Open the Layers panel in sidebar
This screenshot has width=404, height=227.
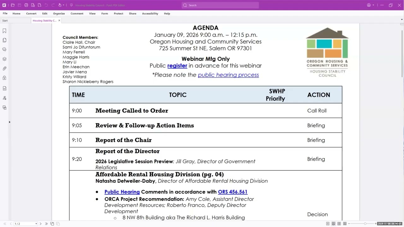(x=4, y=59)
